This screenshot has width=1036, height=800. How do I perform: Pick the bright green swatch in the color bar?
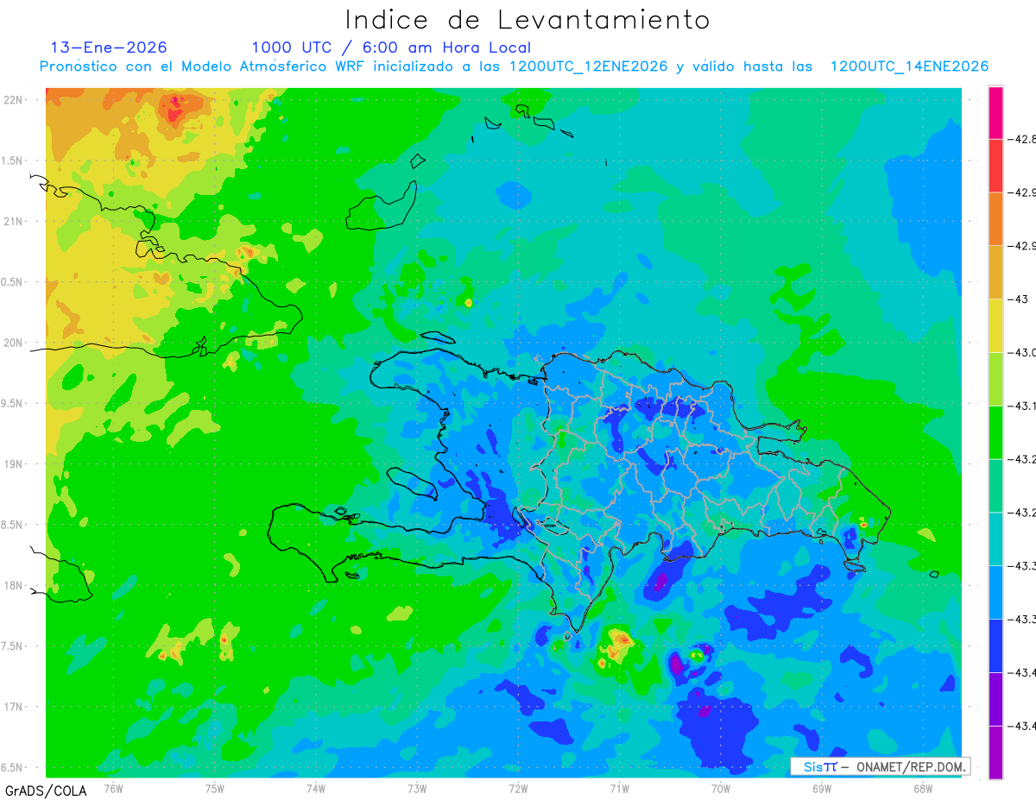coord(995,432)
